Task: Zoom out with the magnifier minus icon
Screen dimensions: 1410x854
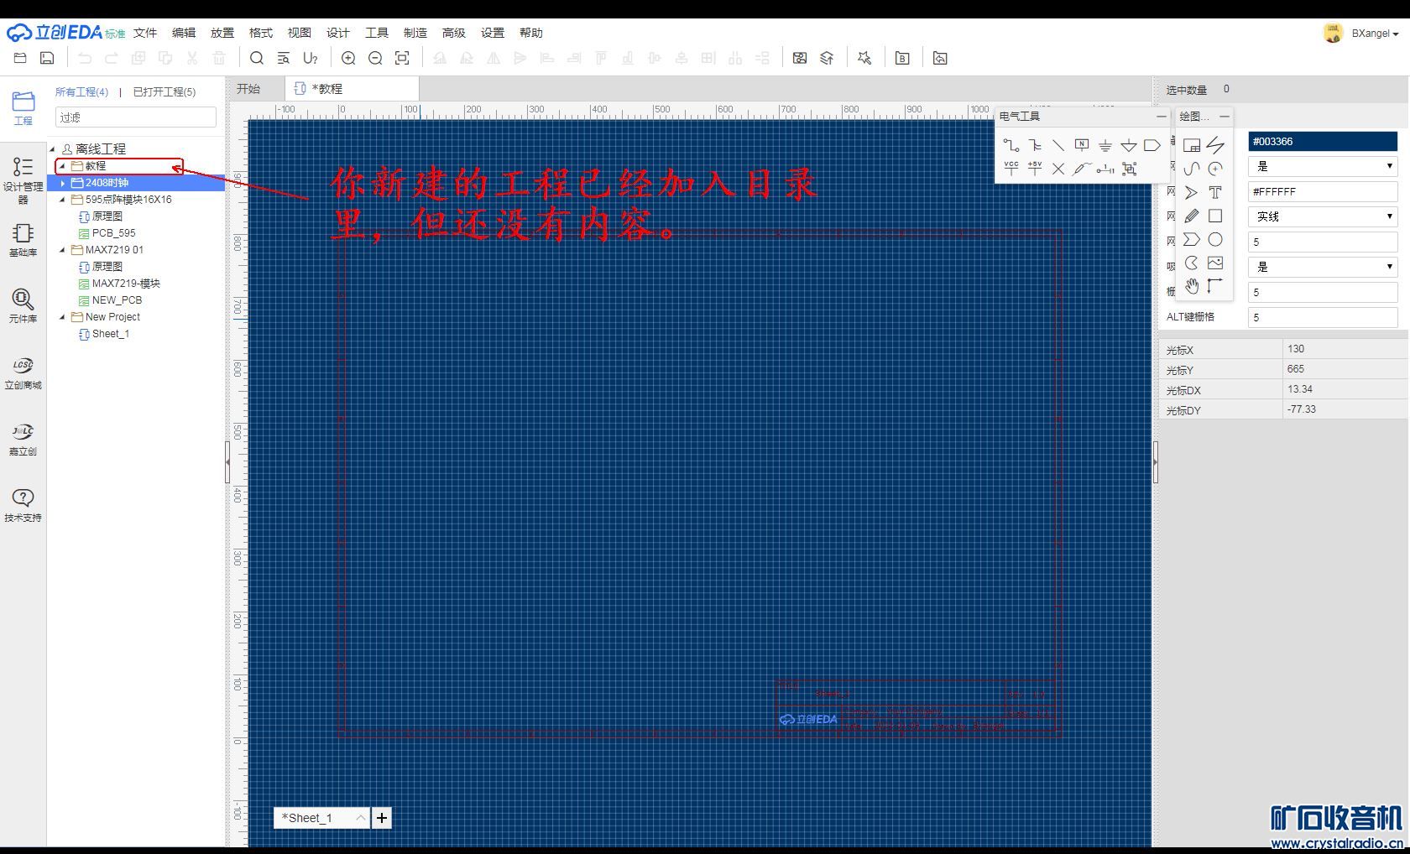Action: tap(375, 58)
